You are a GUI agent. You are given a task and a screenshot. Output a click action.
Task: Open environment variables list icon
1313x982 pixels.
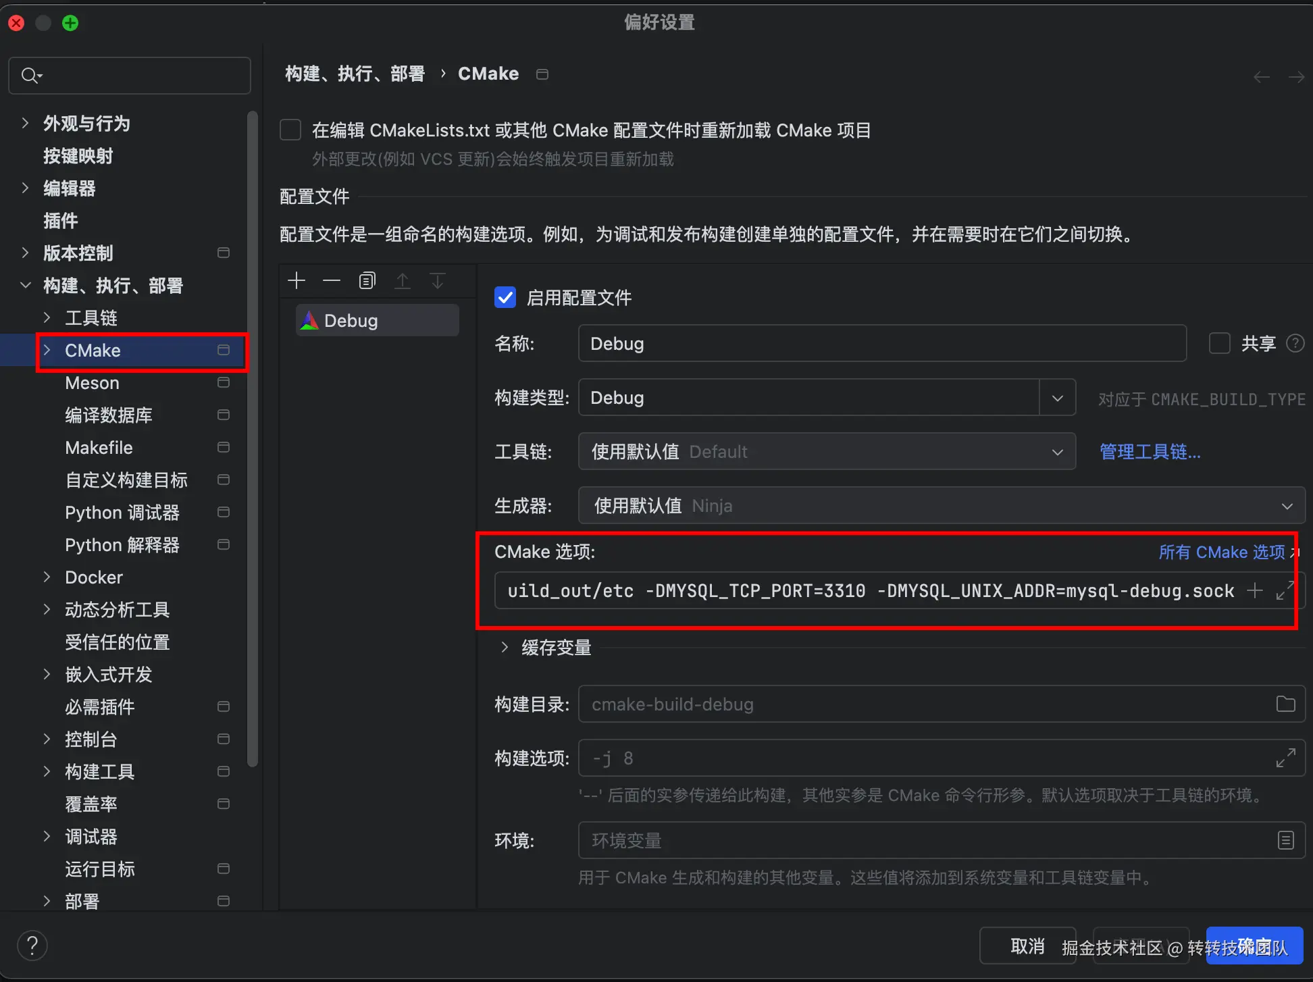1285,840
